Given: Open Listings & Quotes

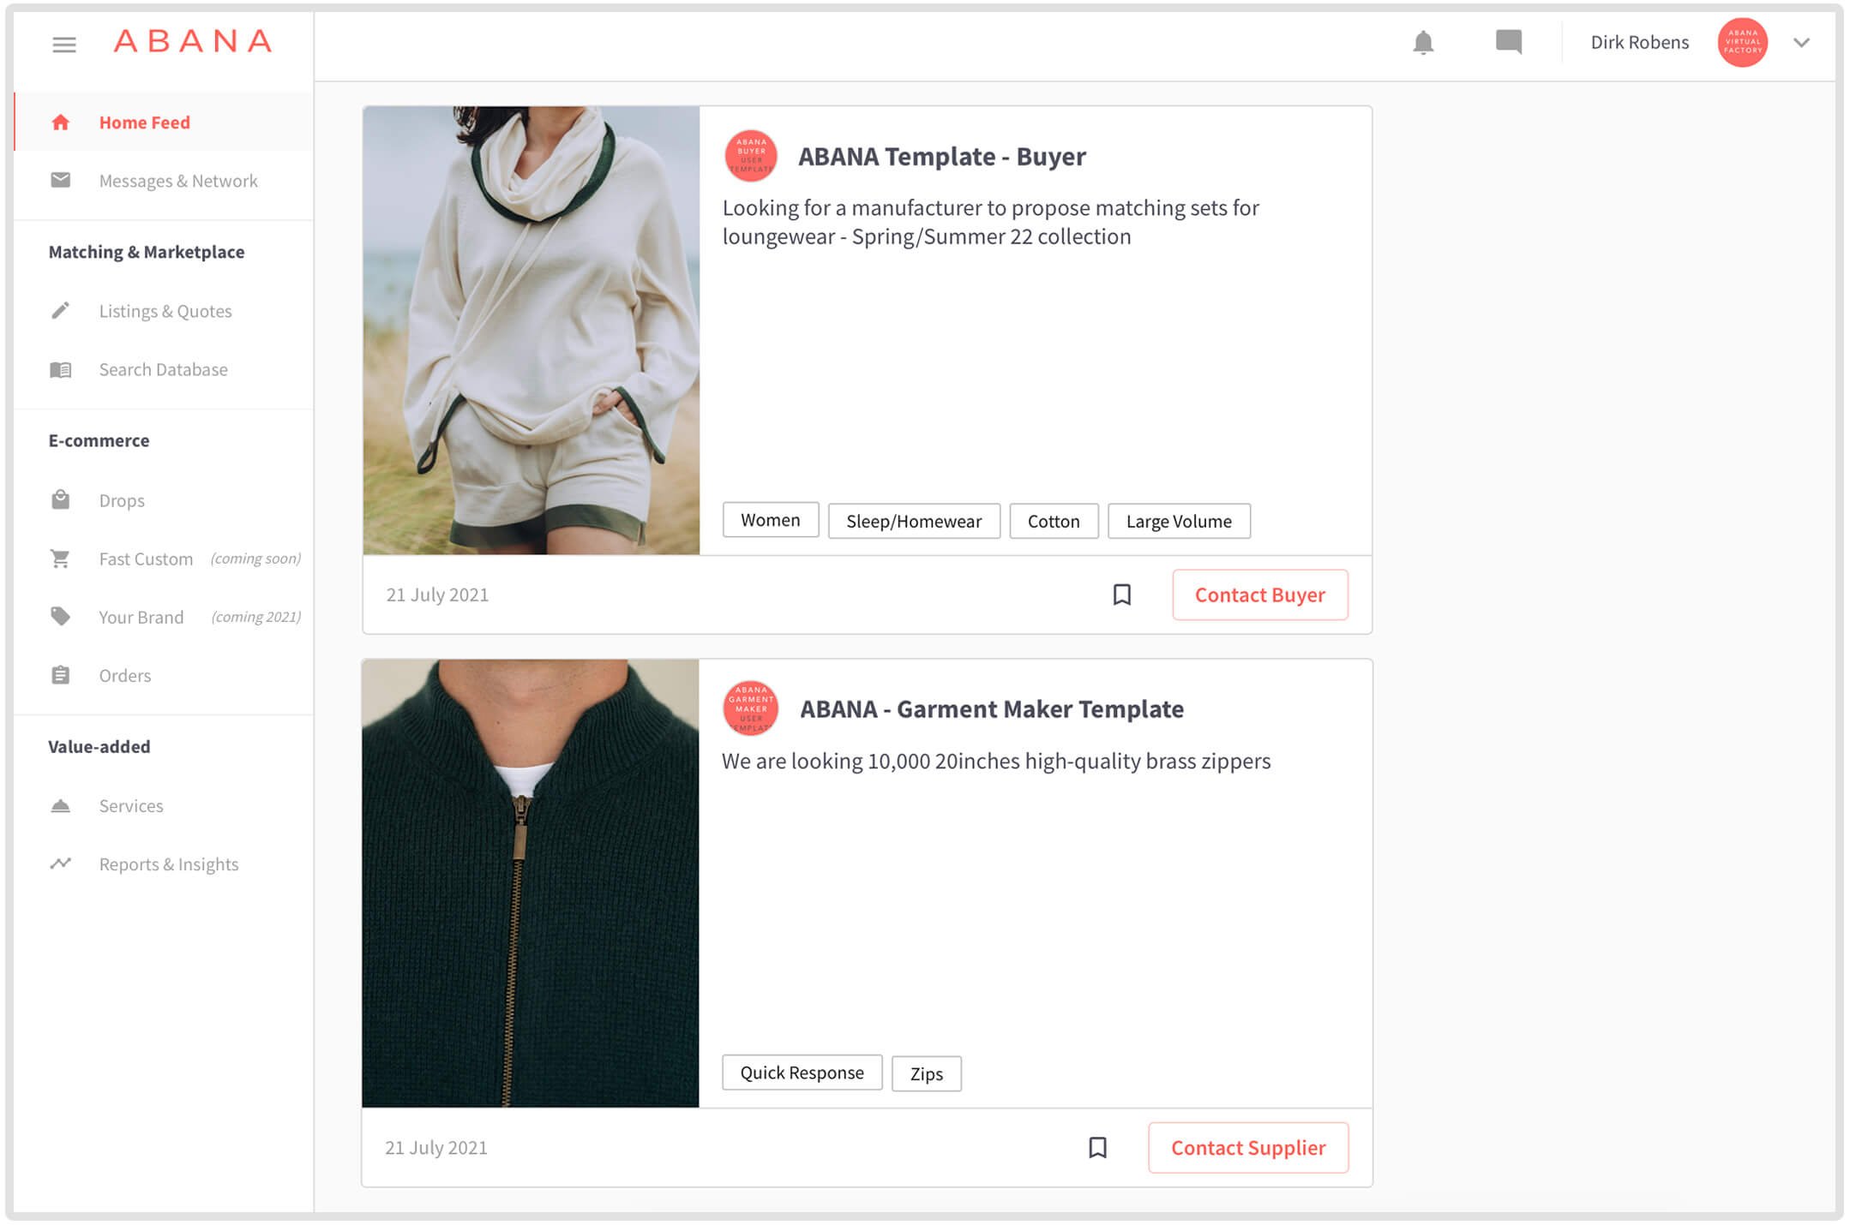Looking at the screenshot, I should [x=164, y=311].
